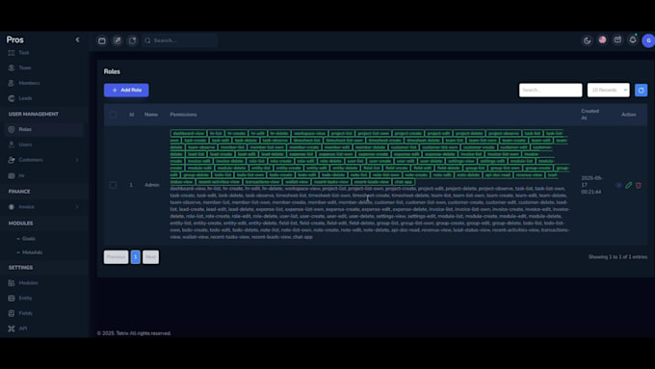The height and width of the screenshot is (369, 655).
Task: View the Admin role with eye icon
Action: [619, 185]
